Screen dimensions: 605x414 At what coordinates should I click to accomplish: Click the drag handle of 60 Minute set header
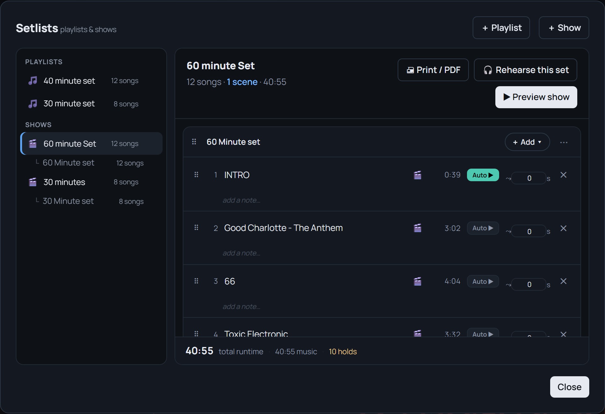point(194,142)
